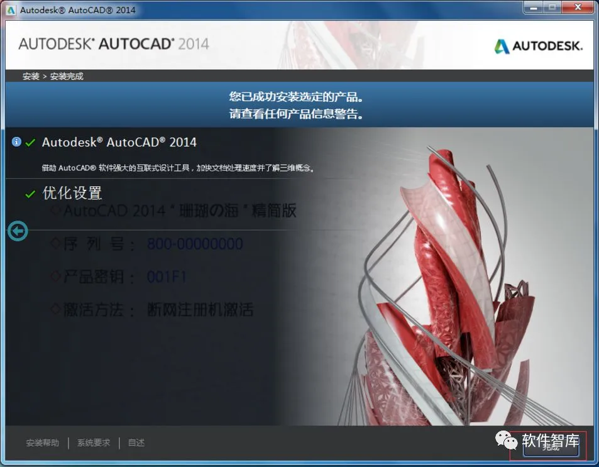The width and height of the screenshot is (599, 467).
Task: Minimize the installer window
Action: coord(534,8)
